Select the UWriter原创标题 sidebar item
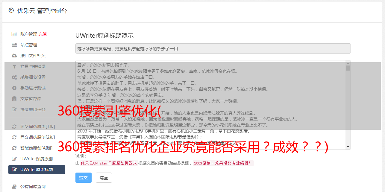This screenshot has height=192, width=385. [37, 170]
